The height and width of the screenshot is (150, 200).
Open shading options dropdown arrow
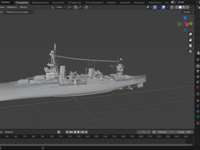pos(191,7)
